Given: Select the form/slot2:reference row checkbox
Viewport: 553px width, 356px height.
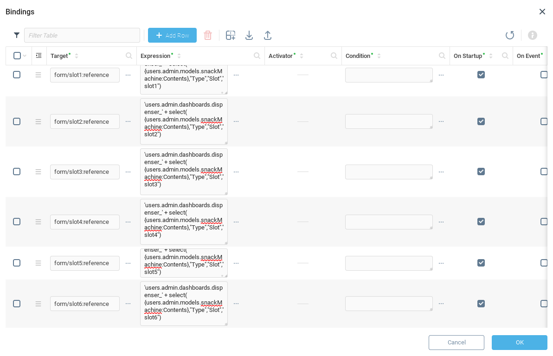Looking at the screenshot, I should [17, 121].
